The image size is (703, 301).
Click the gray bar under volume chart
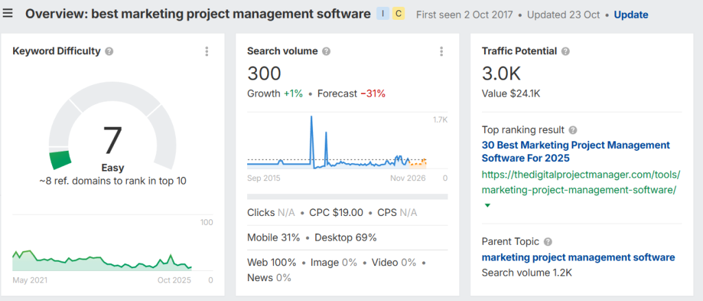(347, 197)
